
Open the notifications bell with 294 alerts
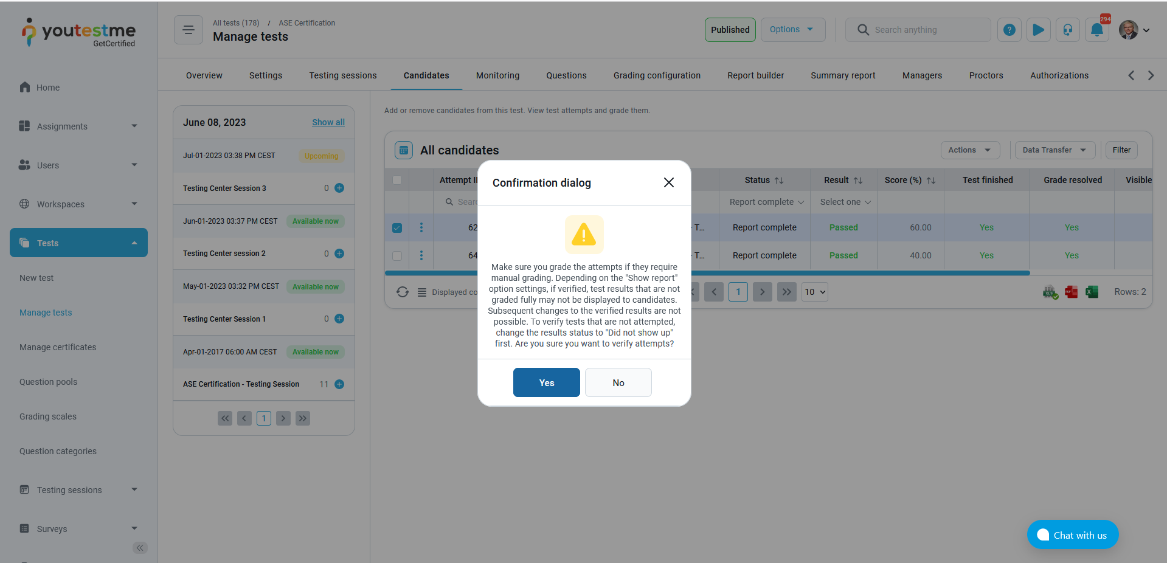coord(1096,30)
